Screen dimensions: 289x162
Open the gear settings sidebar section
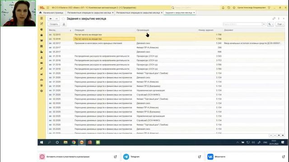tap(42, 91)
